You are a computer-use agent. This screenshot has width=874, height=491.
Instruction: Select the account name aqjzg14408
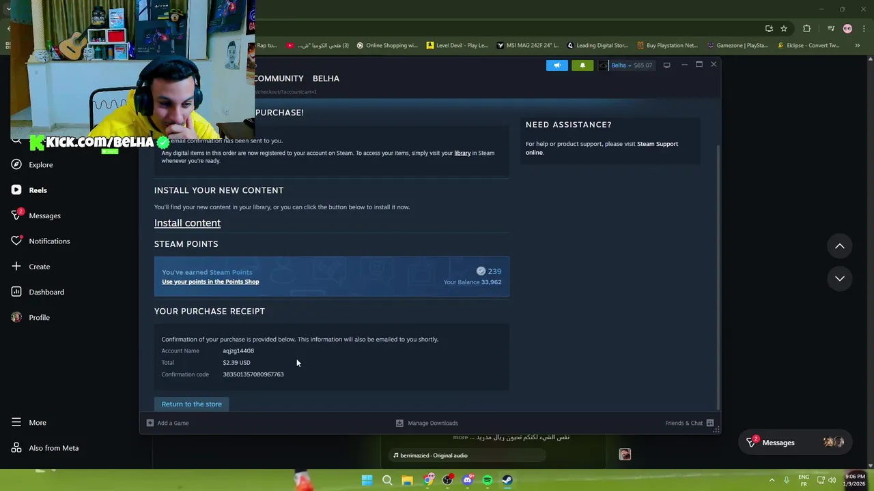tap(238, 351)
